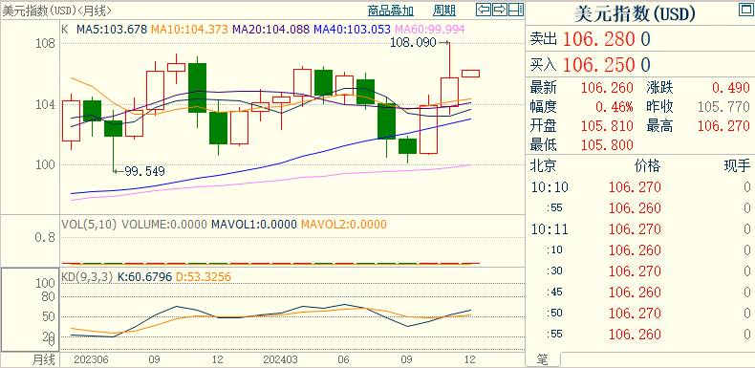Click the 月线 period label at bottom-left
The image size is (755, 368).
(44, 359)
